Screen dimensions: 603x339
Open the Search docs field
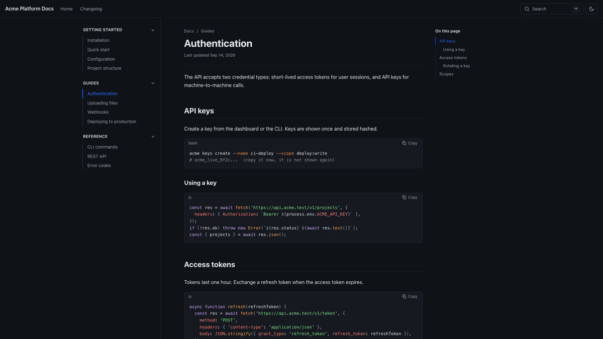[552, 9]
